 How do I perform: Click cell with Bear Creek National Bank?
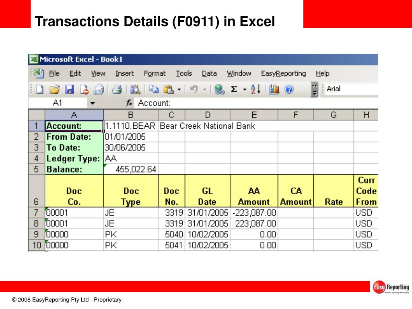(x=207, y=126)
